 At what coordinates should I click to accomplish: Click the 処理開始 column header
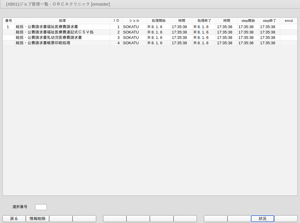[159, 21]
